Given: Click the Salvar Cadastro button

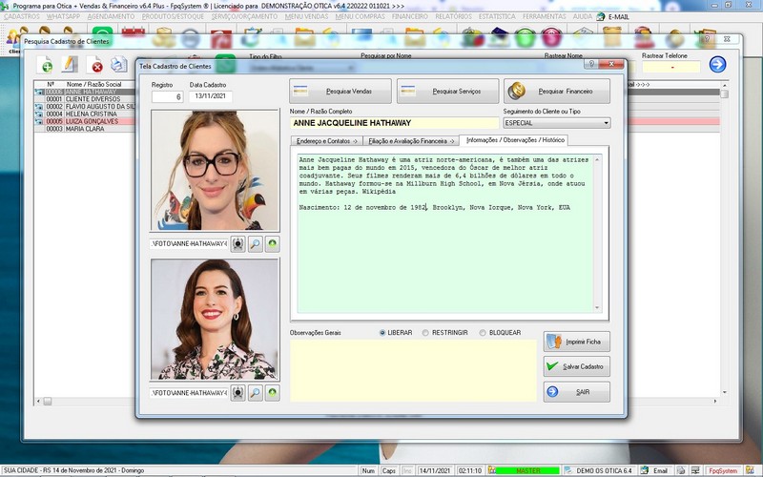Looking at the screenshot, I should (x=577, y=366).
